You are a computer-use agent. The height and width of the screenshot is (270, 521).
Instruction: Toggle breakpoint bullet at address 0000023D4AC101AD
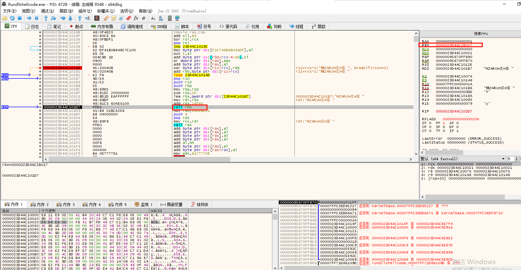[40, 68]
